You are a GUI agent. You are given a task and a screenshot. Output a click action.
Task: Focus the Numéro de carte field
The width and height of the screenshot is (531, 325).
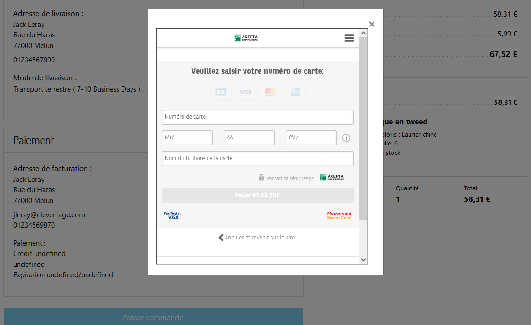click(x=257, y=117)
